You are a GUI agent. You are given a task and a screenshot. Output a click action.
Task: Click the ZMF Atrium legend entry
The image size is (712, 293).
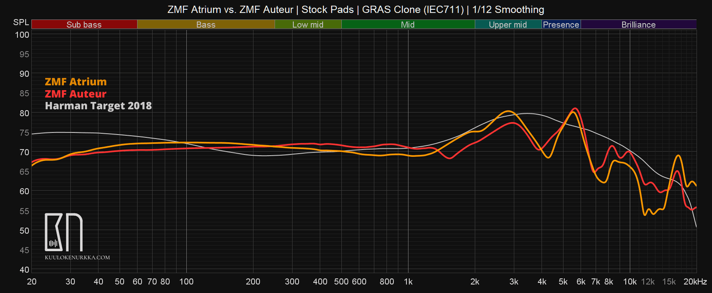click(x=76, y=82)
